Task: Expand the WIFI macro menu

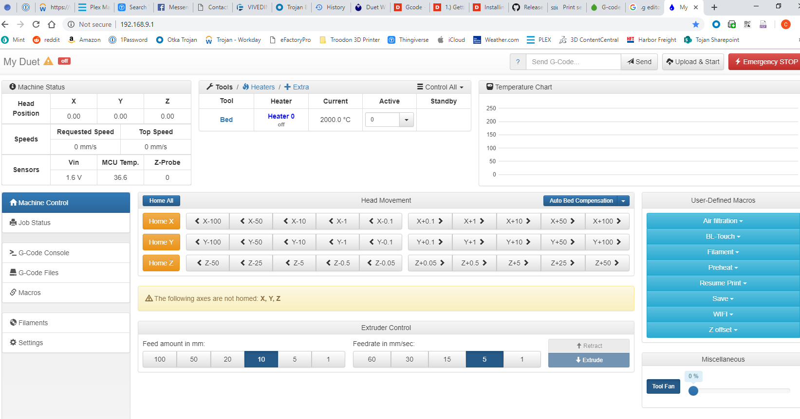Action: tap(723, 314)
